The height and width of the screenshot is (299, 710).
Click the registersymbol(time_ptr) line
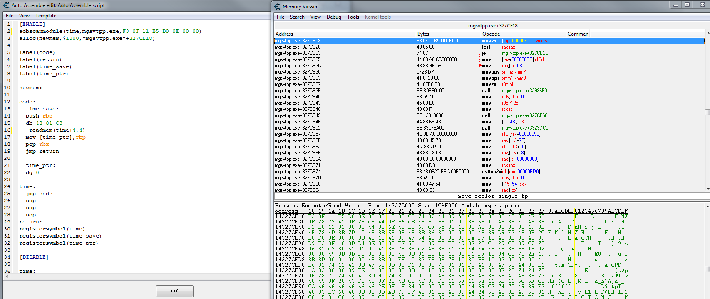tap(59, 243)
